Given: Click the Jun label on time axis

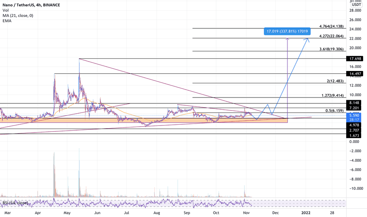Looking at the screenshot, I should (x=97, y=213).
